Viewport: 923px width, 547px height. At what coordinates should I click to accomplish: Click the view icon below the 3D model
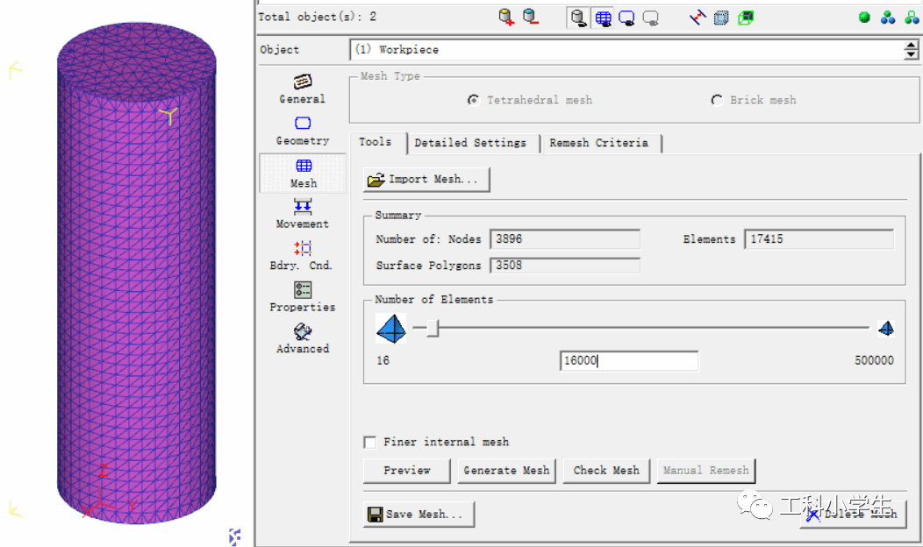(234, 536)
